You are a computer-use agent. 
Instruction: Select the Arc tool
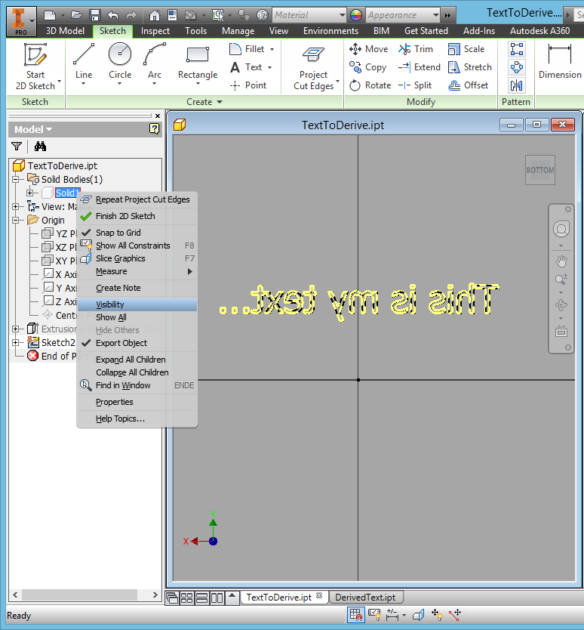(155, 64)
